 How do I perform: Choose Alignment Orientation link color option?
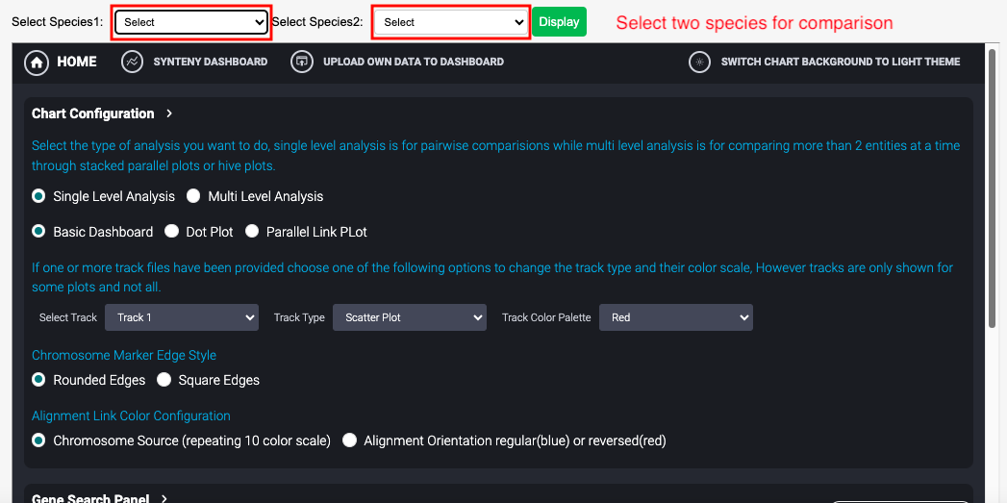[349, 441]
